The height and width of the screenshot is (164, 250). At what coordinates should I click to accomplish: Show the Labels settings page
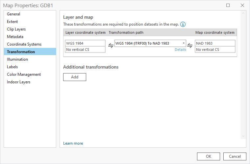coord(12,67)
